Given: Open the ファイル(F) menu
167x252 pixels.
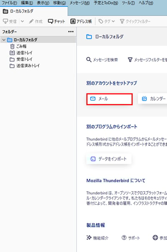Looking at the screenshot, I should (9, 3).
